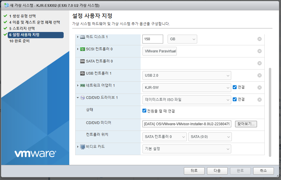
Task: Remove SCSI controller 0 device
Action: point(259,51)
